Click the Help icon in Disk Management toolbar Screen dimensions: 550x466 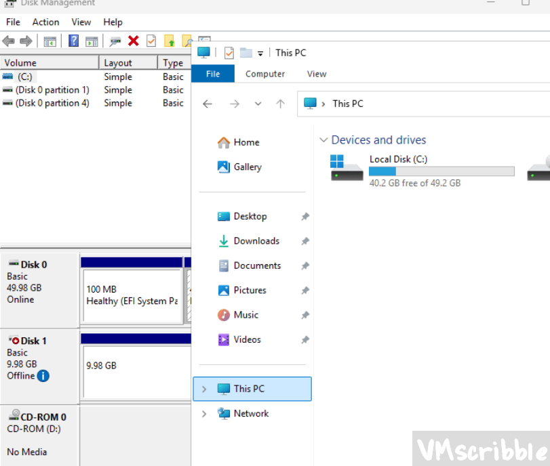[73, 41]
